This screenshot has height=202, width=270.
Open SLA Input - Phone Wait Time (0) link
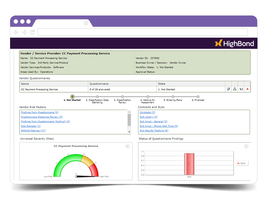point(159,126)
